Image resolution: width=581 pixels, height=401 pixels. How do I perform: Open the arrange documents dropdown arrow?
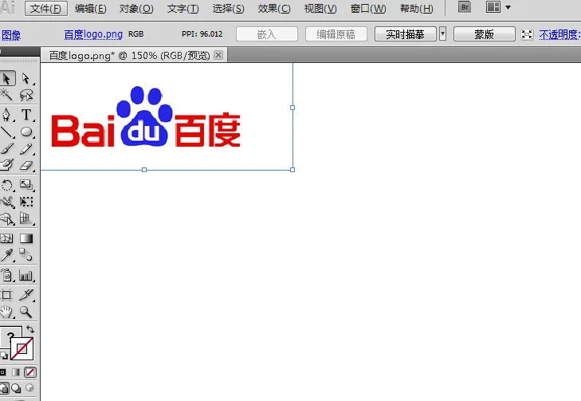(508, 7)
